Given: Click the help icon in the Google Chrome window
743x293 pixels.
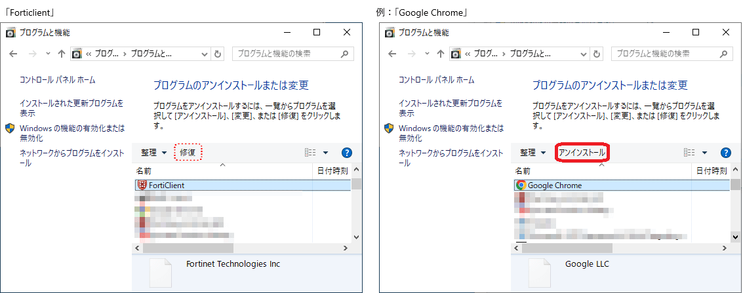Looking at the screenshot, I should point(726,153).
